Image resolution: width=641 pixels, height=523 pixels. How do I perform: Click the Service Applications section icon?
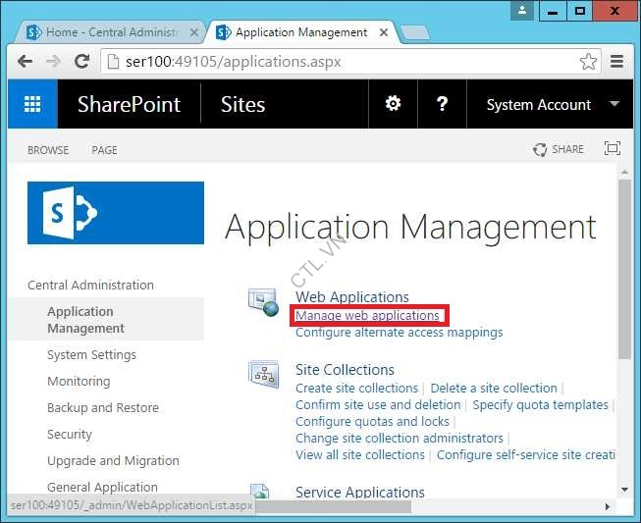(260, 491)
